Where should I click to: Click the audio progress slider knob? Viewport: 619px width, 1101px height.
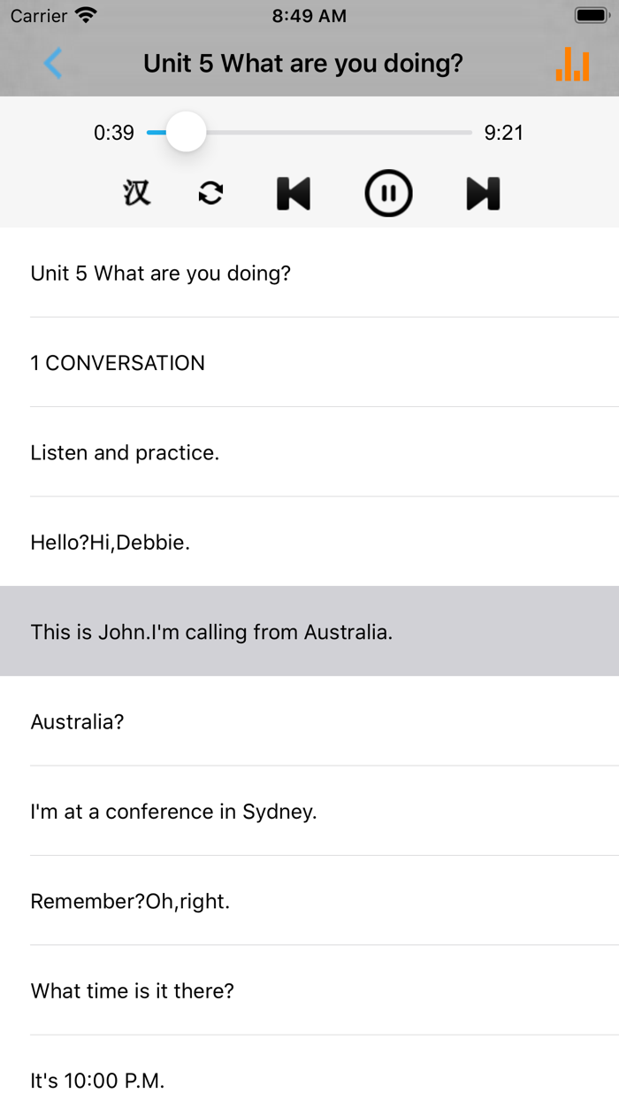coord(186,133)
